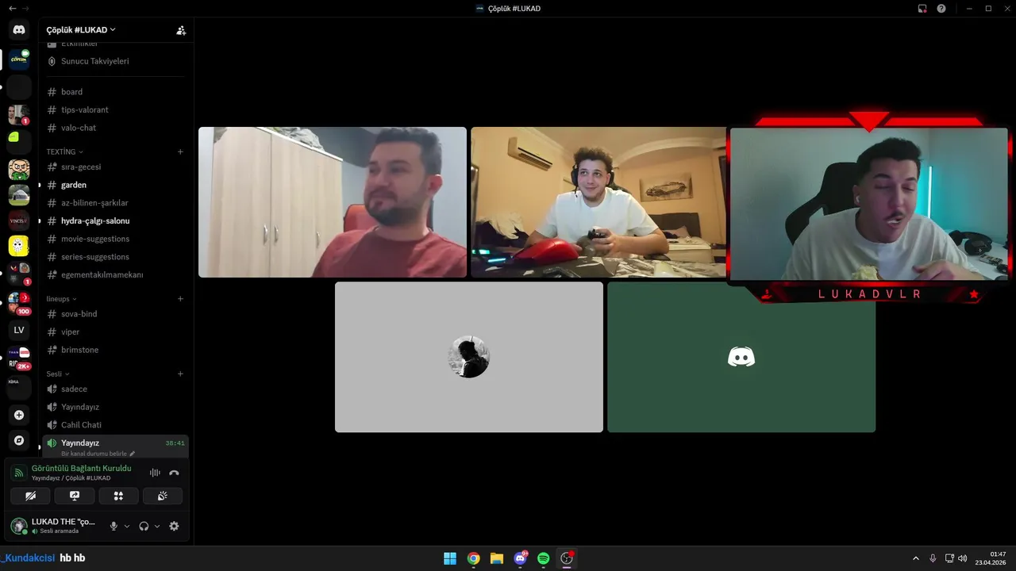Show hidden system tray icons
The height and width of the screenshot is (571, 1016).
(x=915, y=558)
